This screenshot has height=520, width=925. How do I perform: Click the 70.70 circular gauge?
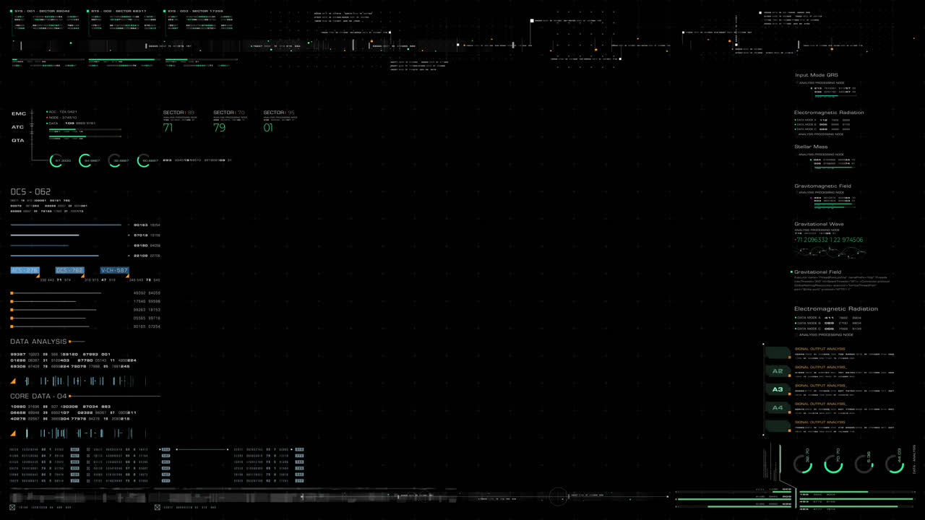pos(833,464)
